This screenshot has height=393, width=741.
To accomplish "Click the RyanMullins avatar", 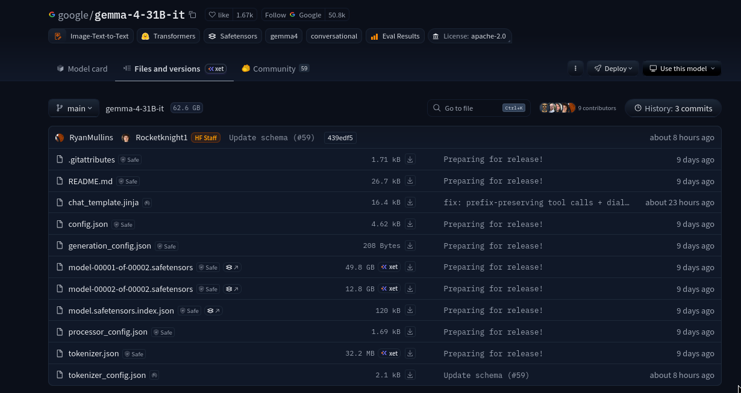I will (x=60, y=137).
